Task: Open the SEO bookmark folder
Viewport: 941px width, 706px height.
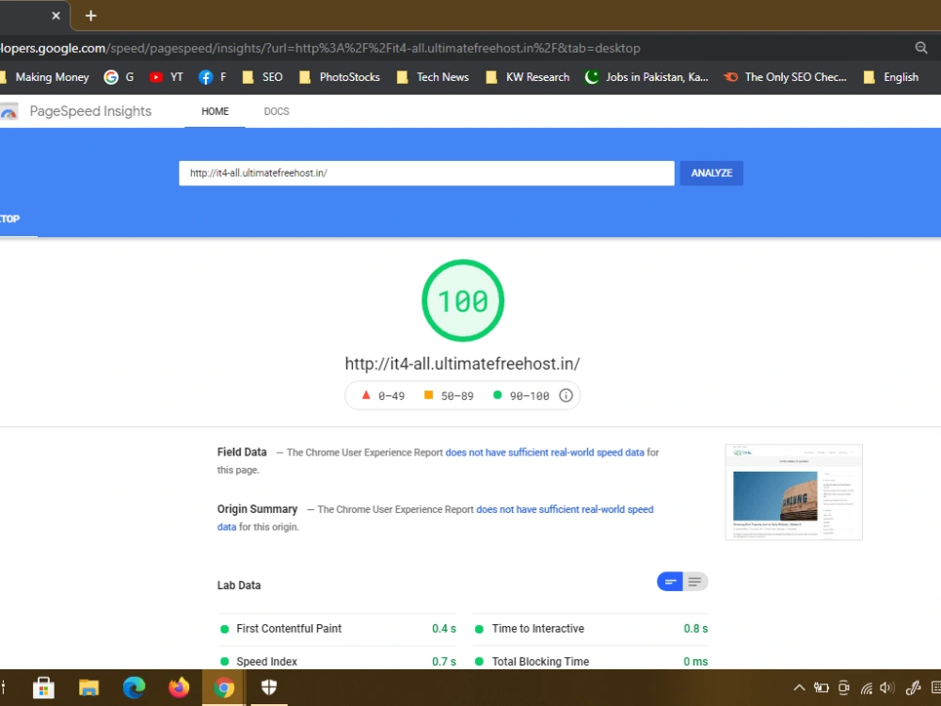Action: tap(263, 77)
